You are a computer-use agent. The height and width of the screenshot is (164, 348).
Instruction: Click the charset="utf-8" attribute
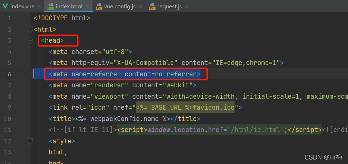(100, 52)
